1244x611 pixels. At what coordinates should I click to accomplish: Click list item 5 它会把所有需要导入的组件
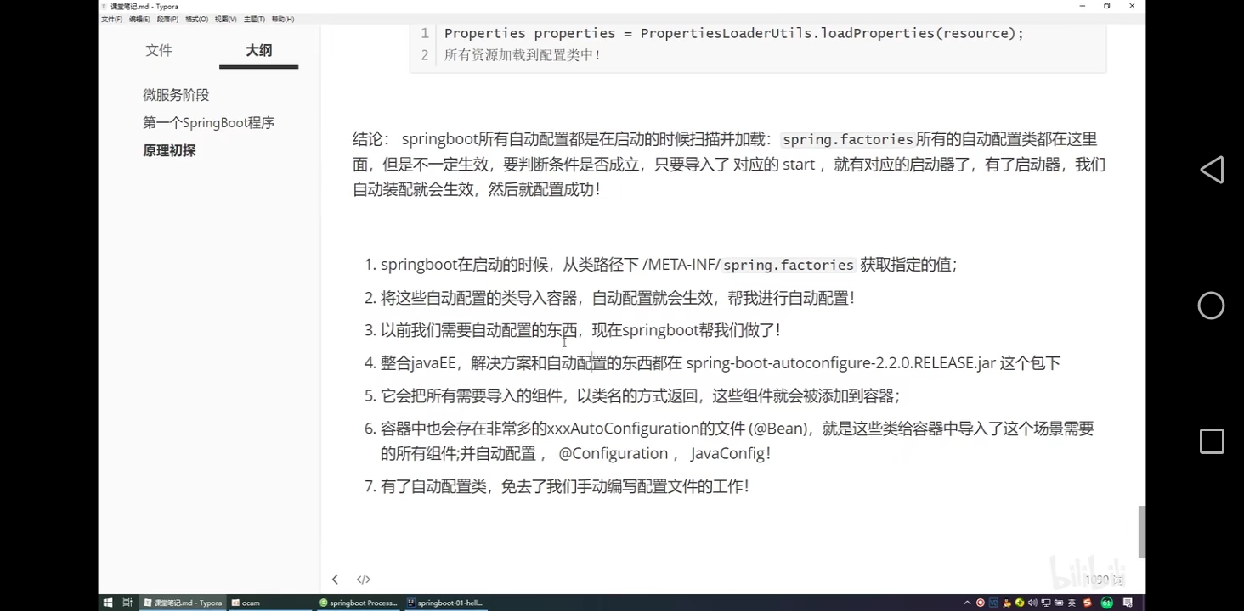[x=640, y=395]
